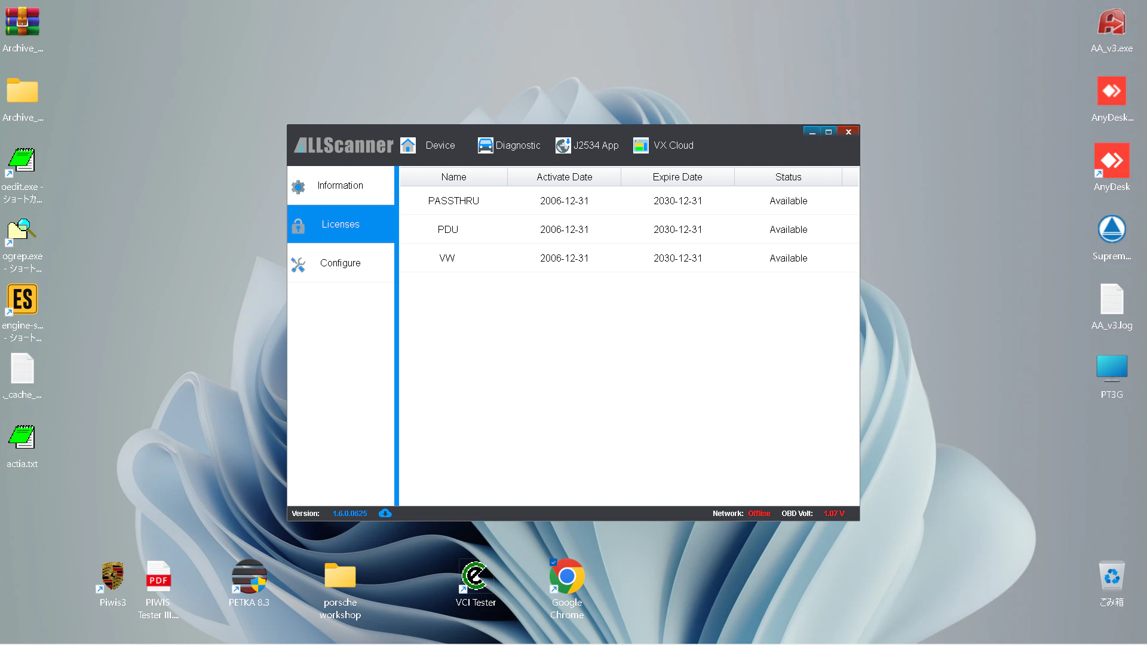This screenshot has height=645, width=1147.
Task: Select the actia.txt desktop icon
Action: click(x=22, y=437)
